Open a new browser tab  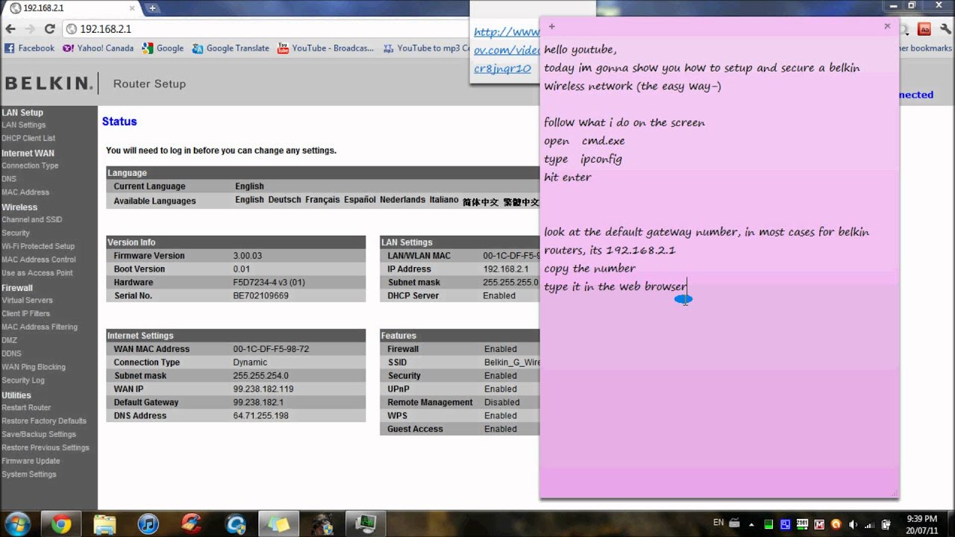tap(152, 8)
